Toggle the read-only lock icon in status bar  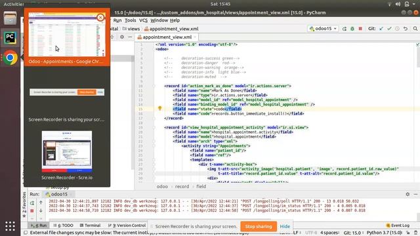(x=408, y=233)
